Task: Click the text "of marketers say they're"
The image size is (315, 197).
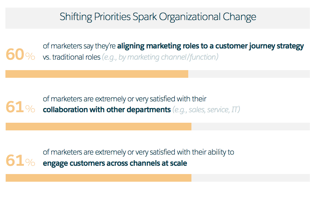Action: click(x=80, y=46)
